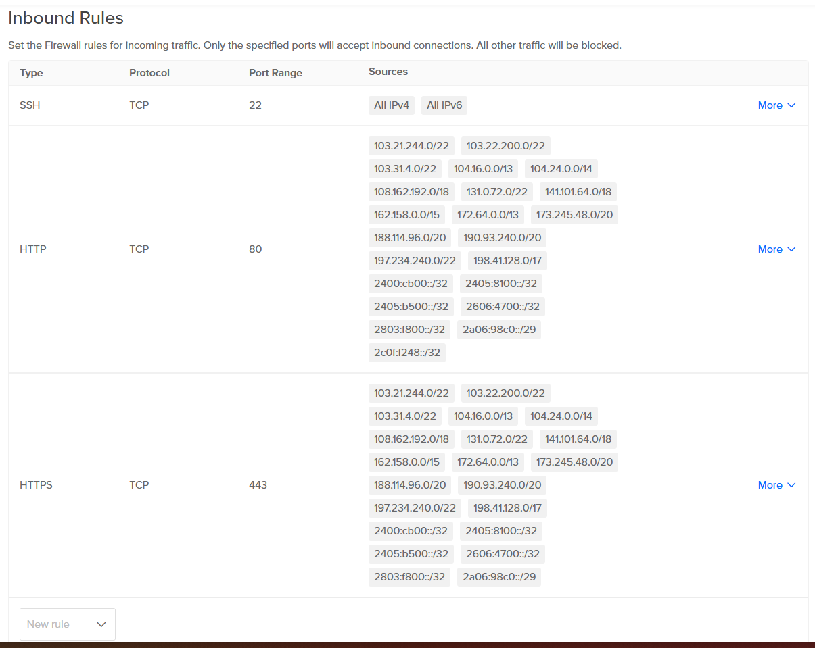Viewport: 815px width, 648px height.
Task: Click 2a06:98c0::/29 source in HTTPS rule
Action: 498,577
